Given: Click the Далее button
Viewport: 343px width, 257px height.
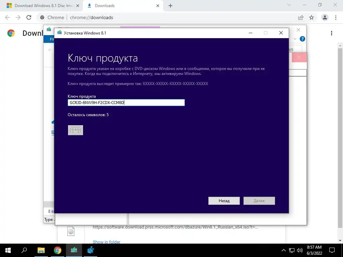Looking at the screenshot, I should [259, 201].
